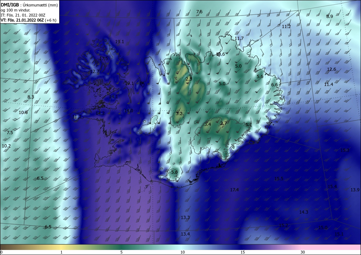
Task: Click the 7.5 value label
Action: 10,133
